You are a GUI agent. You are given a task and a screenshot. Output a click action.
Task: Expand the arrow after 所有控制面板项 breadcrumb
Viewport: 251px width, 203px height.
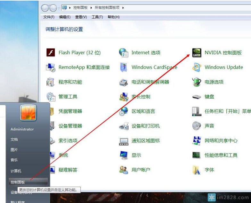(123, 8)
